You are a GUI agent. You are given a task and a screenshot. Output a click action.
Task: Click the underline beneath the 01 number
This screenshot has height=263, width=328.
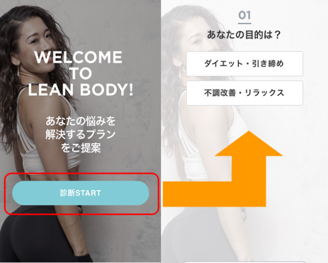click(x=244, y=23)
